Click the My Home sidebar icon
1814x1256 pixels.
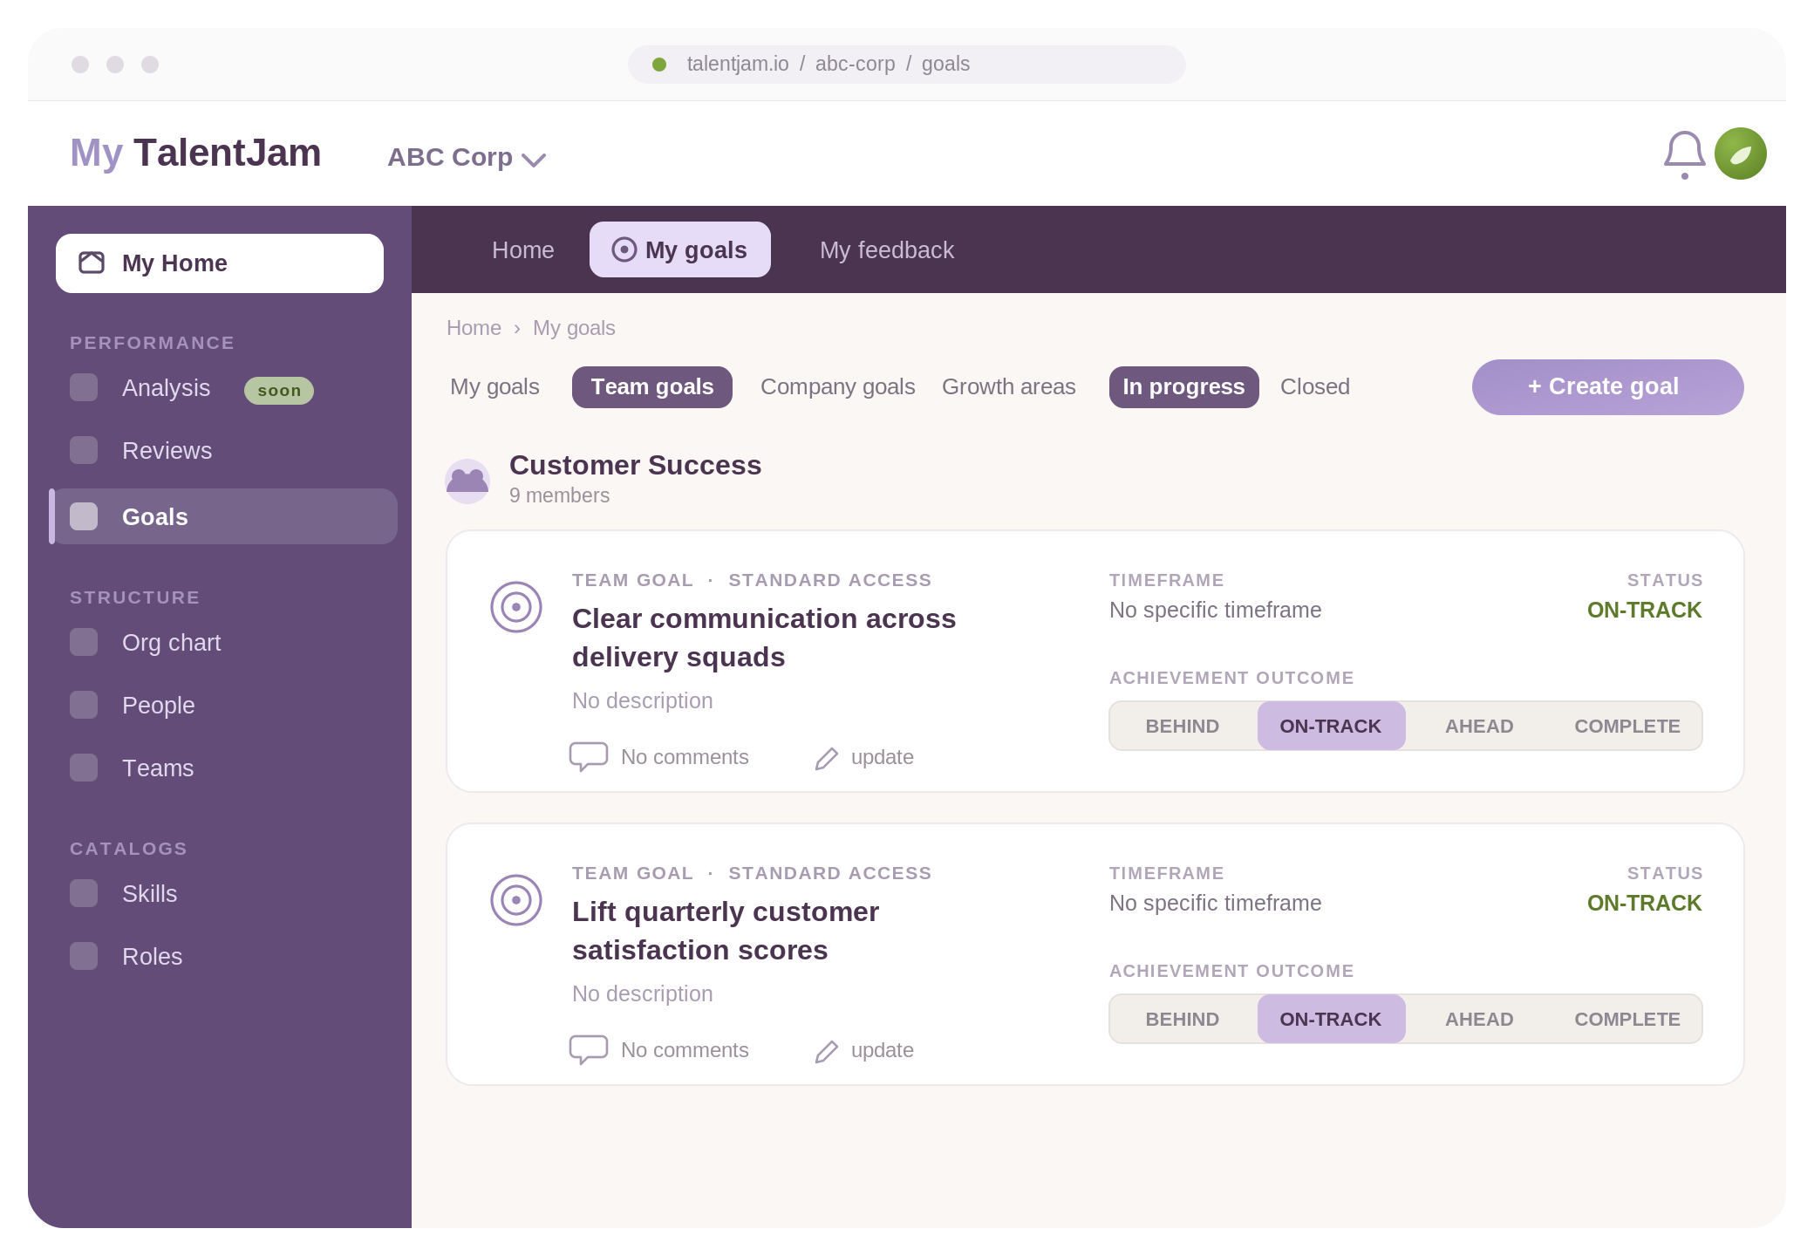click(92, 263)
